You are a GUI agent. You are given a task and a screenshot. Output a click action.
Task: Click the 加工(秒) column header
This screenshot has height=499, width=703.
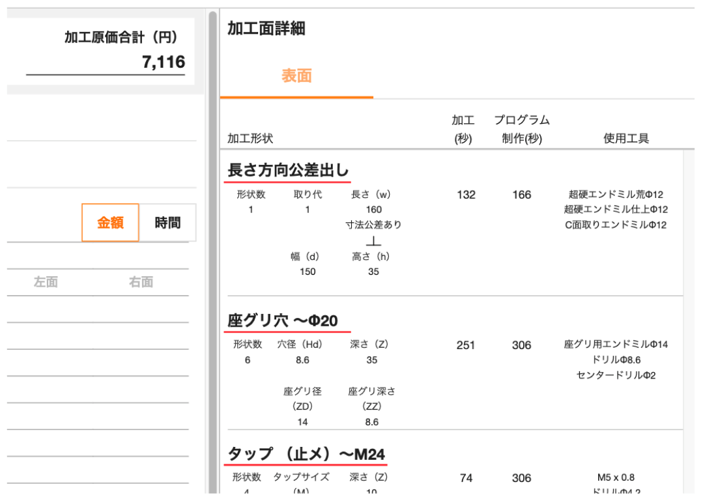click(463, 129)
